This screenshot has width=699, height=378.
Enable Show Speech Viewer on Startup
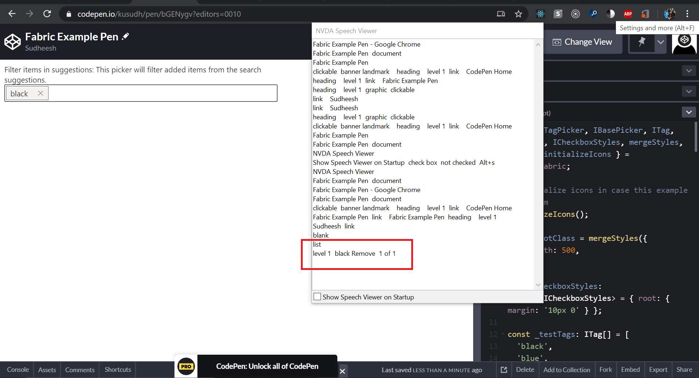coord(317,297)
